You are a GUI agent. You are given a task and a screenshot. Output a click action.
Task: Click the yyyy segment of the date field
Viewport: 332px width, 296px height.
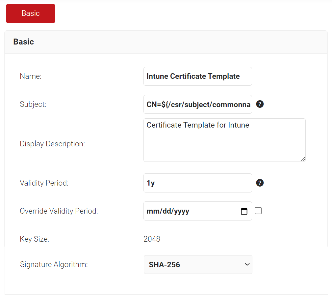tap(181, 211)
